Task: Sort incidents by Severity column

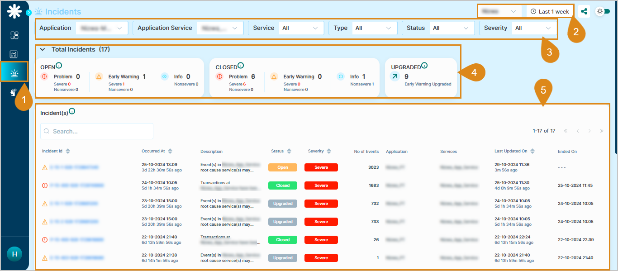Action: 329,151
